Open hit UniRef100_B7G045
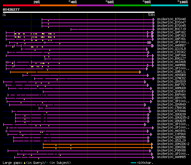191x165 pixels. [171, 26]
